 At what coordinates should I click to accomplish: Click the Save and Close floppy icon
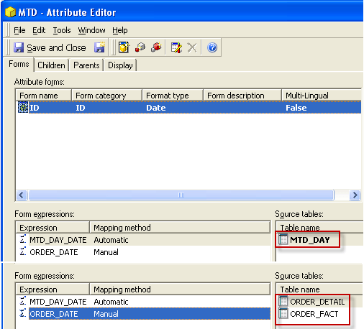tap(19, 47)
